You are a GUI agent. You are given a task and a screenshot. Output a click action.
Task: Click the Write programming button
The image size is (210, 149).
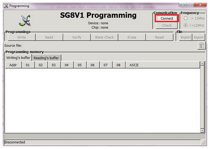tap(22, 37)
